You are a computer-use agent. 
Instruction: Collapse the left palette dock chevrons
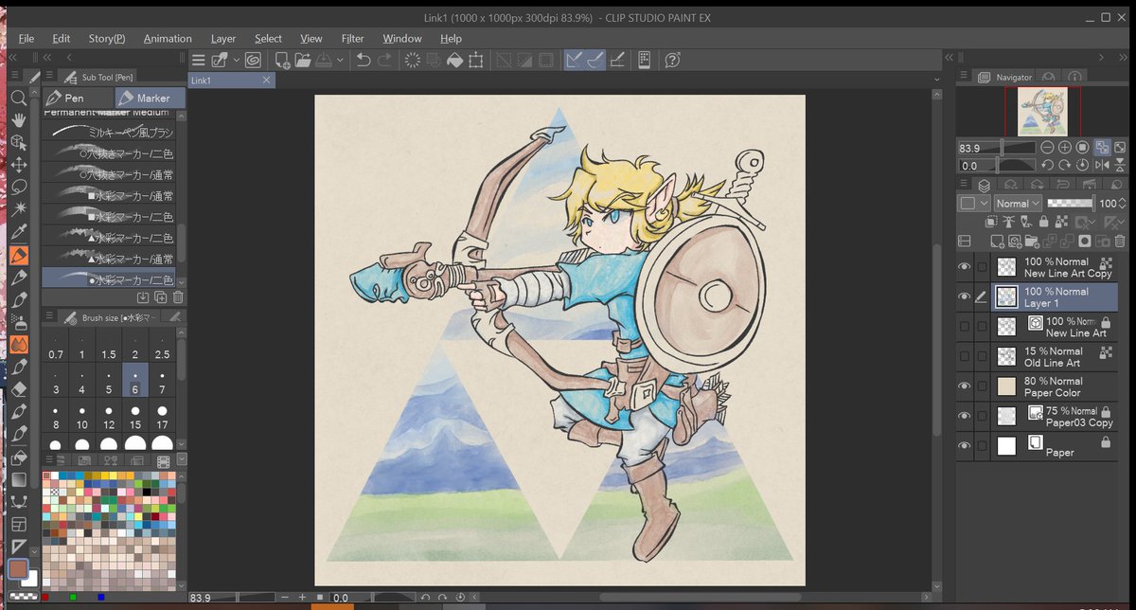tap(14, 59)
